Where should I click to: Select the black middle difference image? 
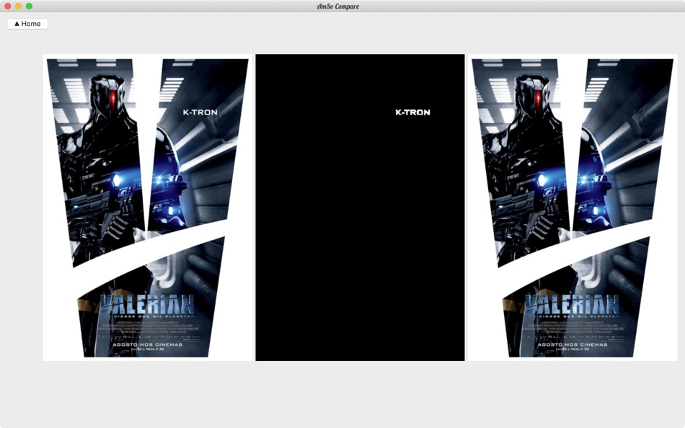[x=360, y=208]
